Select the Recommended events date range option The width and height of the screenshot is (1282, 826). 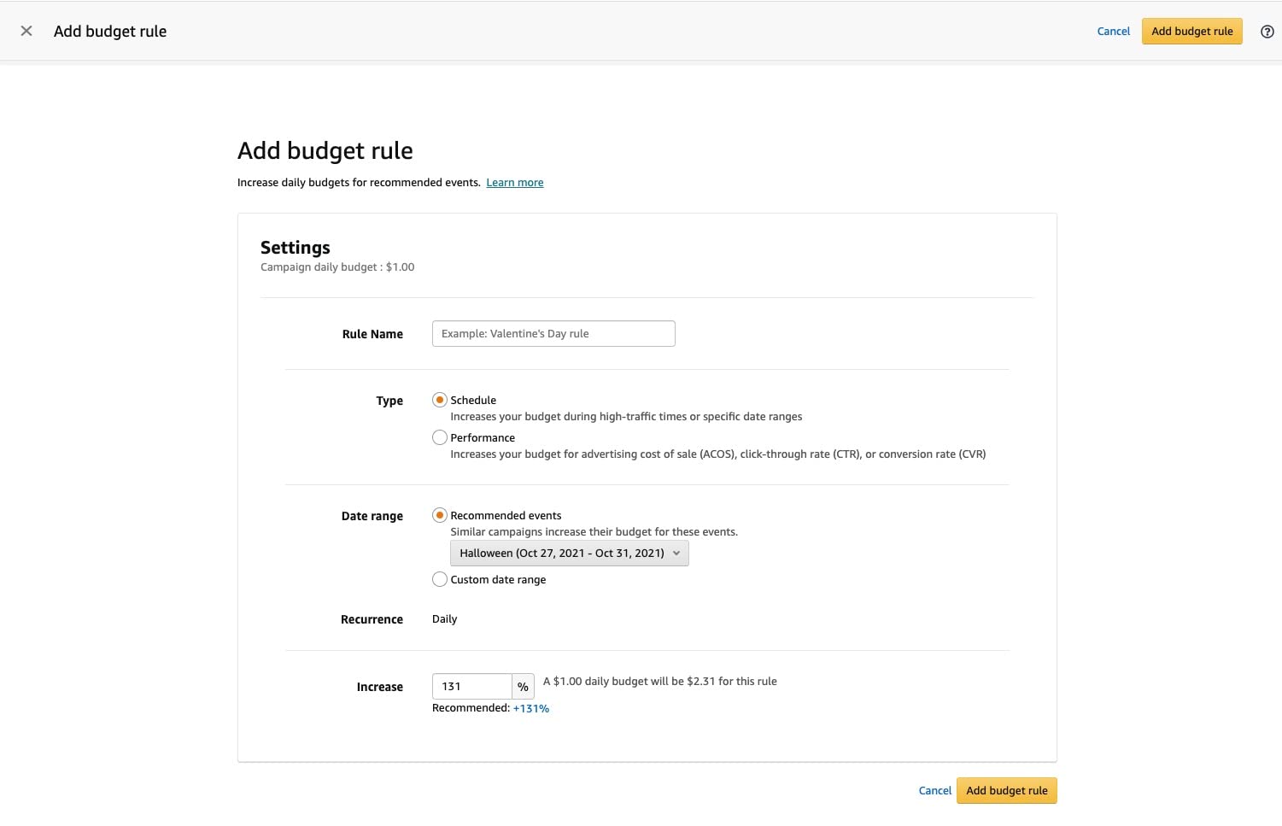440,515
